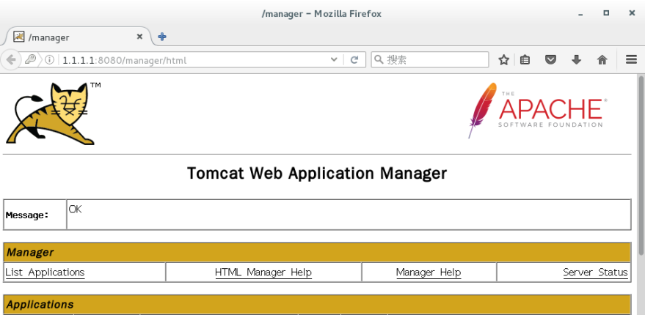Expand the address bar history dropdown
This screenshot has width=645, height=315.
coord(334,60)
